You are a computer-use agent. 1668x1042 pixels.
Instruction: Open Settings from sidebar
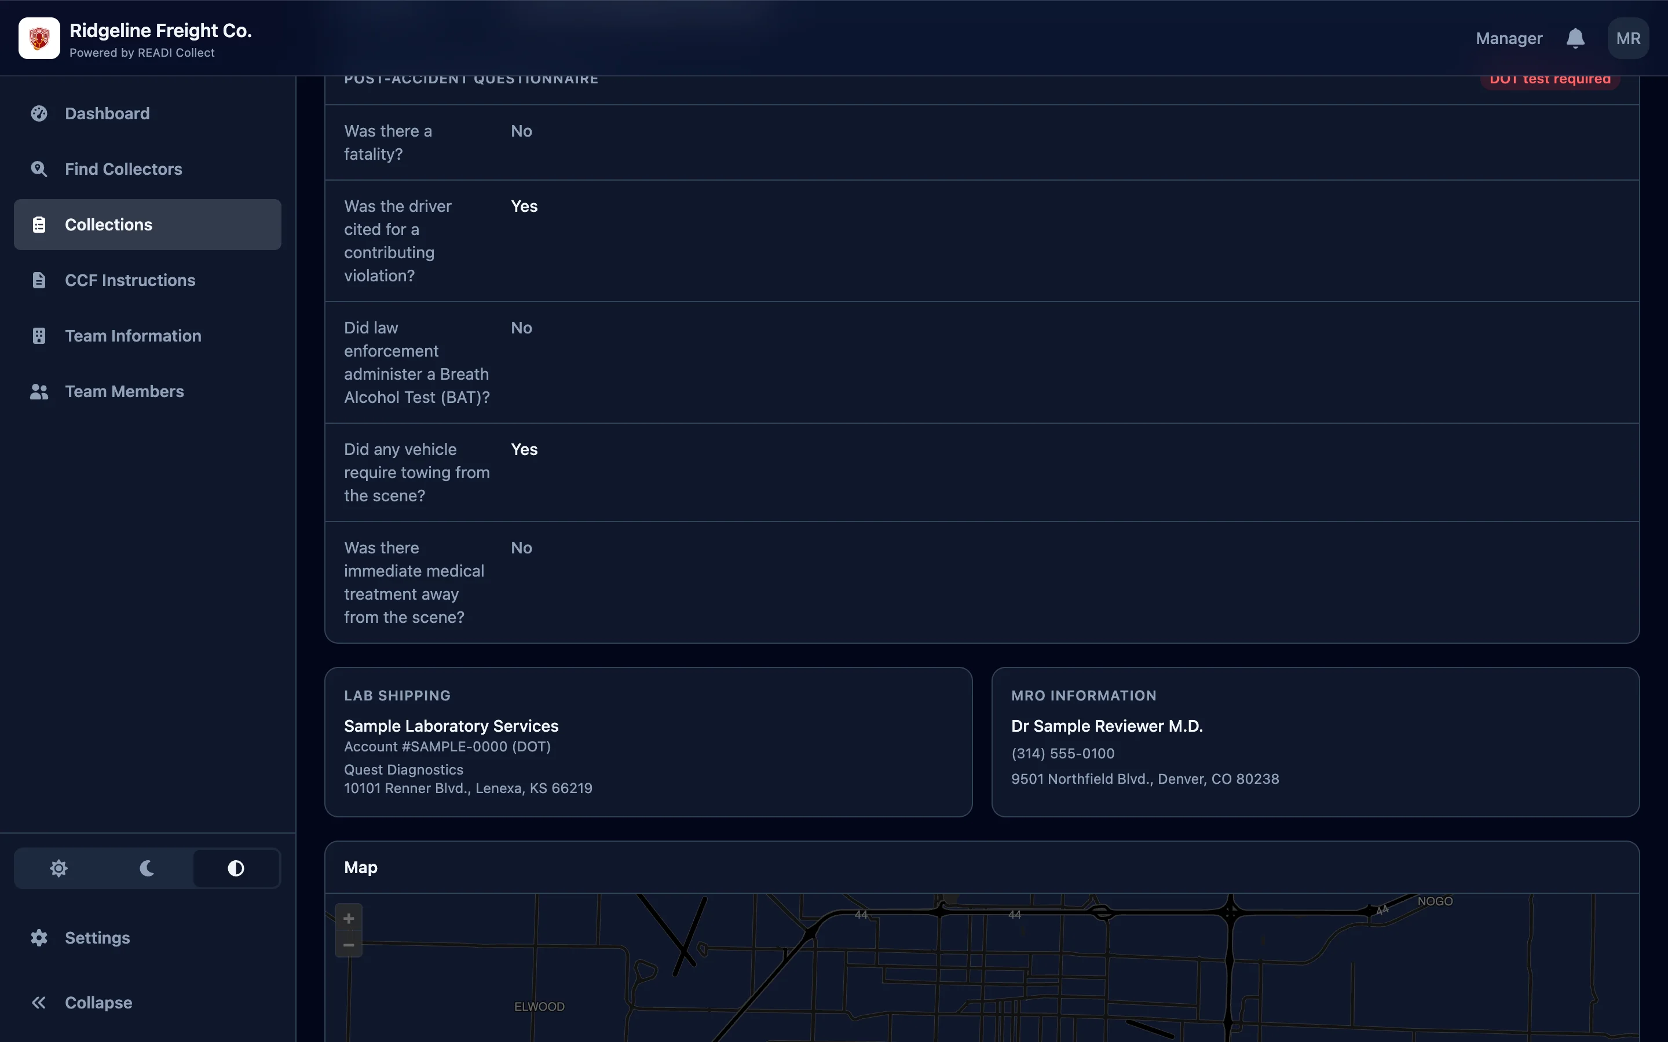click(x=148, y=938)
